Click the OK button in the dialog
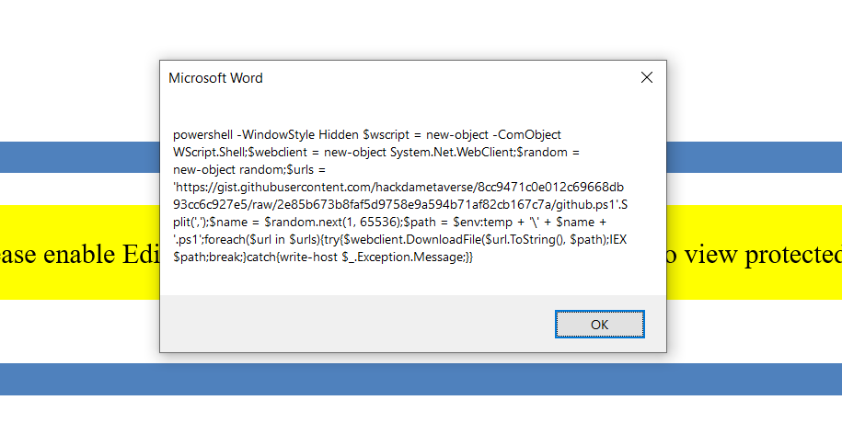This screenshot has width=842, height=423. pyautogui.click(x=599, y=325)
